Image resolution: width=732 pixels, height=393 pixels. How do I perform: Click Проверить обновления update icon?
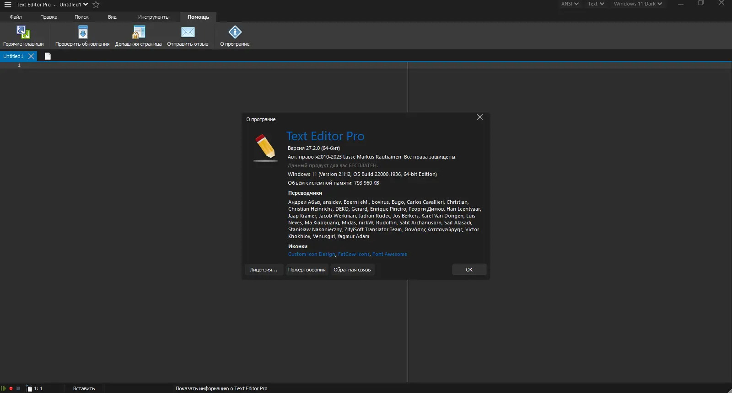[82, 32]
